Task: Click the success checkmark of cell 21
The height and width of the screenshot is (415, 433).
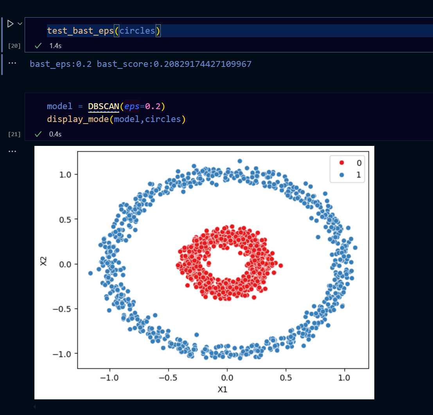Action: tap(38, 134)
